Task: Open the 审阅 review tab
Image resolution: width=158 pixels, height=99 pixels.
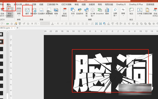Action: click(76, 4)
